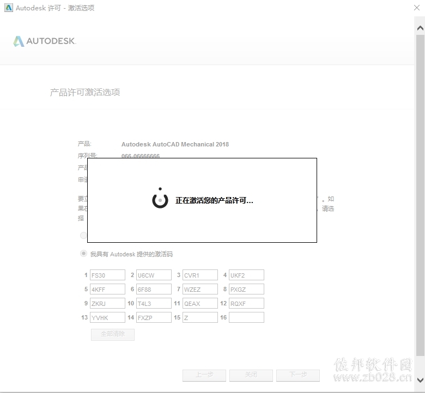Screen dimensions: 425x393
Task: Click the 产品许可激活选项 heading
Action: [85, 93]
